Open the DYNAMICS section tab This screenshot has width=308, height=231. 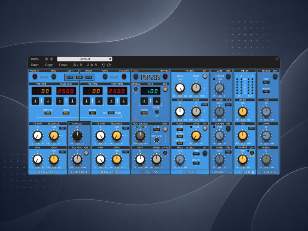click(x=221, y=172)
